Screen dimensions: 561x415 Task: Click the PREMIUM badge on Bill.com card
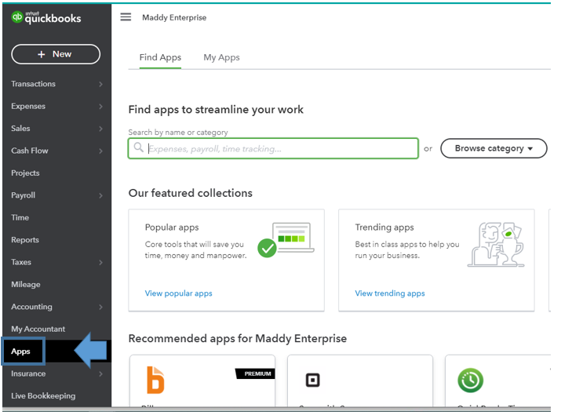[256, 373]
